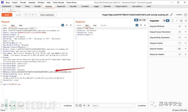Switch Inspector to list view layout
188x112 pixels.
[164, 21]
